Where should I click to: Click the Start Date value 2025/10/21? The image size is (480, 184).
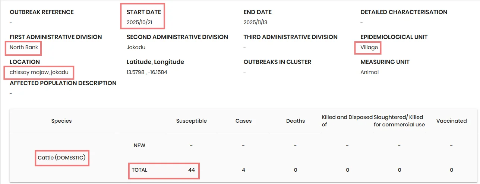[x=139, y=22]
